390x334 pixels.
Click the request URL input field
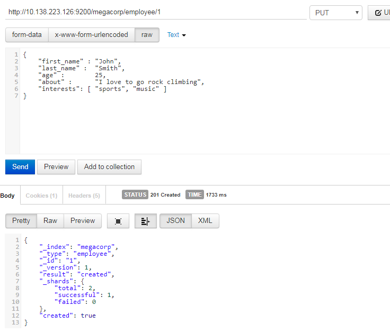point(156,12)
